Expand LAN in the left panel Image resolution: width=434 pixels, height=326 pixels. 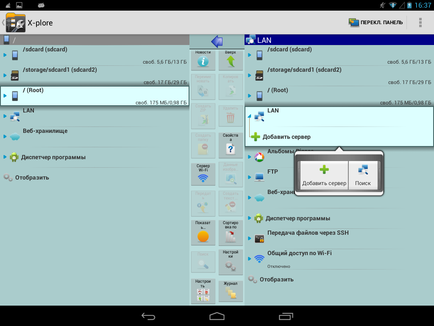click(x=5, y=116)
